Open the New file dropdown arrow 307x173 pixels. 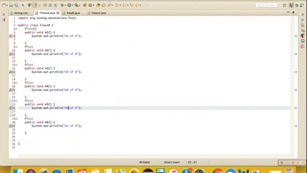click(7, 5)
